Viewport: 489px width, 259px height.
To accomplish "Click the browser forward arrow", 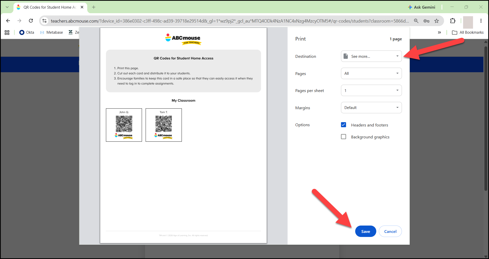I will [19, 21].
